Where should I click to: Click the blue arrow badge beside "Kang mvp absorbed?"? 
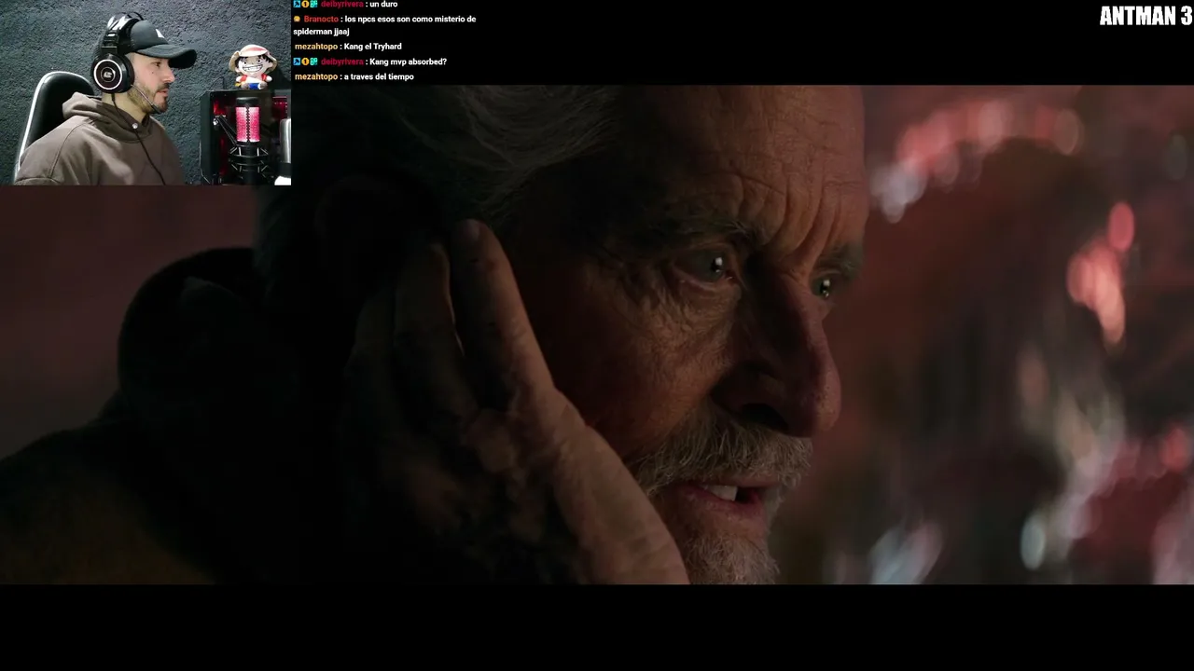tap(298, 62)
